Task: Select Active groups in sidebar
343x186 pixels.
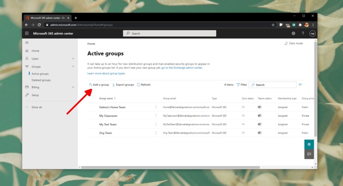Action: 40,74
